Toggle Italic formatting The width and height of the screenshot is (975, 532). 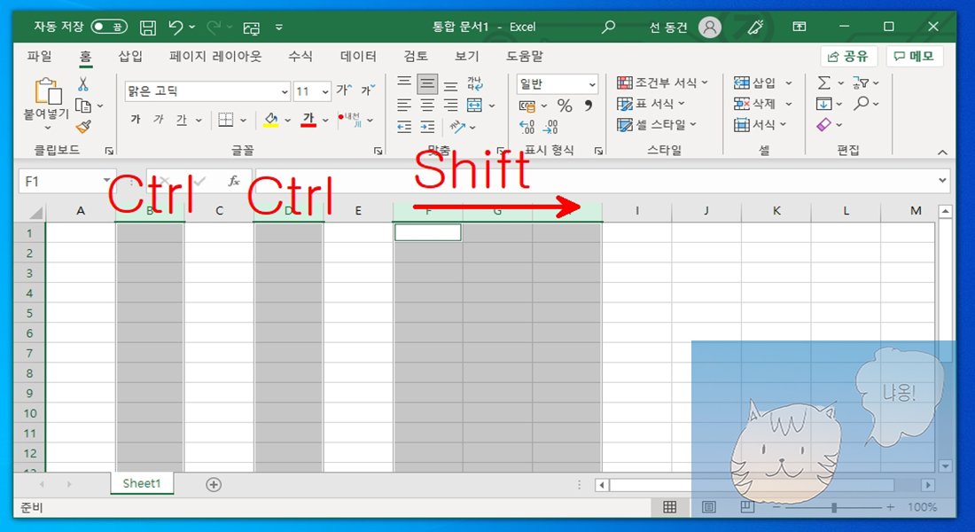[159, 120]
